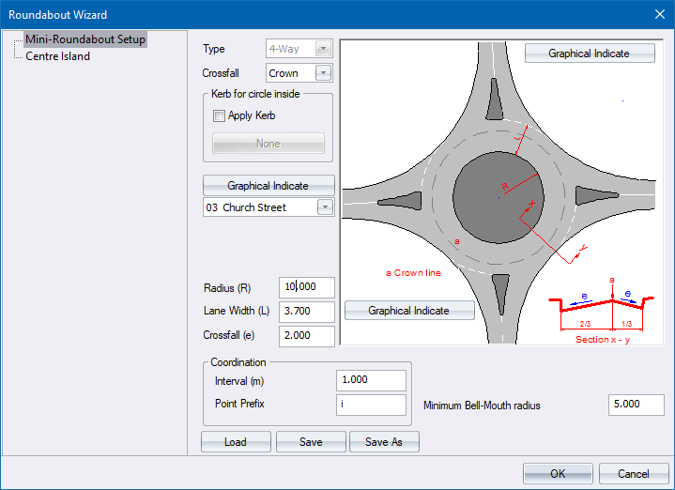Cancel the Roundabout Wizard
The width and height of the screenshot is (675, 490).
click(634, 473)
